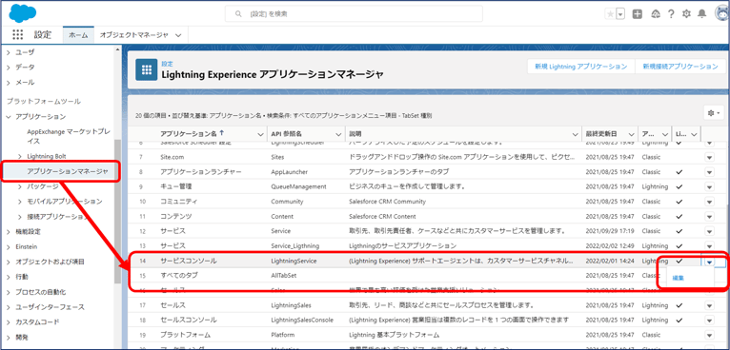Screen dimensions: 730x350
Task: Open the notifications bell icon
Action: pyautogui.click(x=701, y=14)
